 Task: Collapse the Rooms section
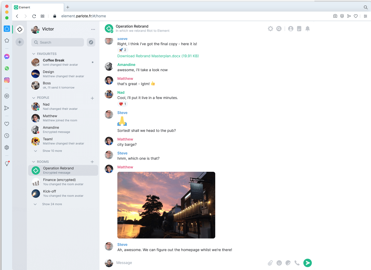pyautogui.click(x=34, y=162)
